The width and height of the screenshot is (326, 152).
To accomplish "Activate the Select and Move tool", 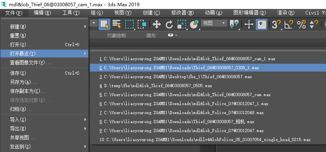I will pyautogui.click(x=157, y=24).
